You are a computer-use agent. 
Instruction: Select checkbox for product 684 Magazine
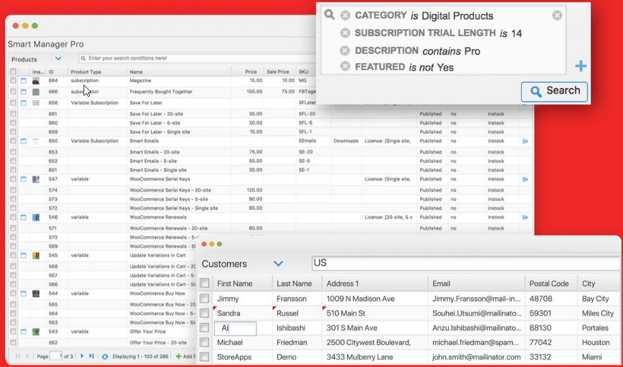13,80
